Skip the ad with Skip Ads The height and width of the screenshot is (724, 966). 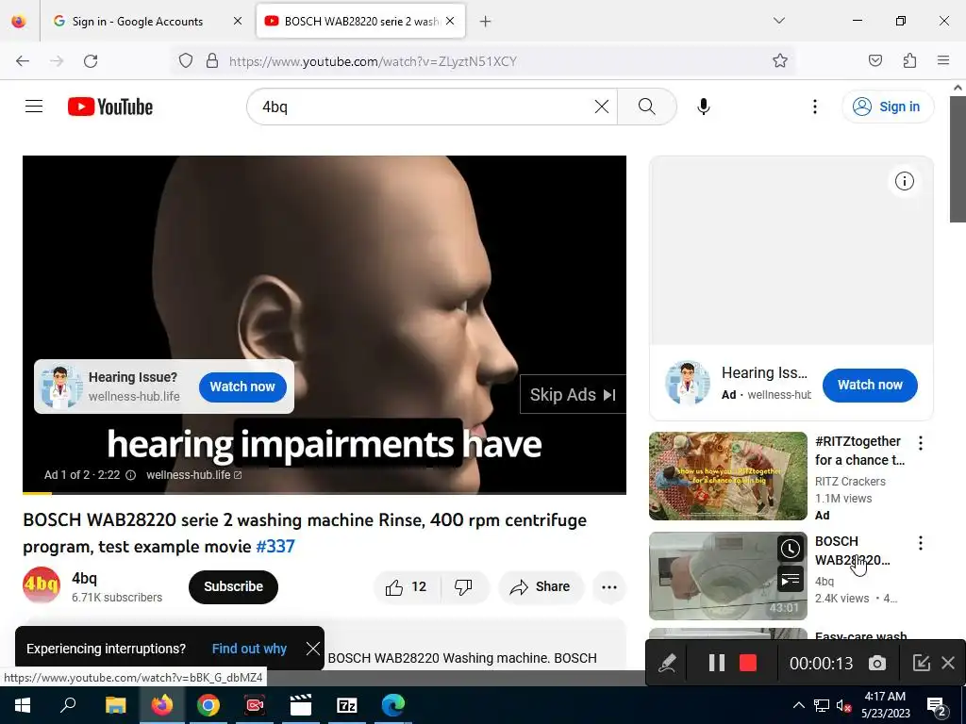point(573,395)
